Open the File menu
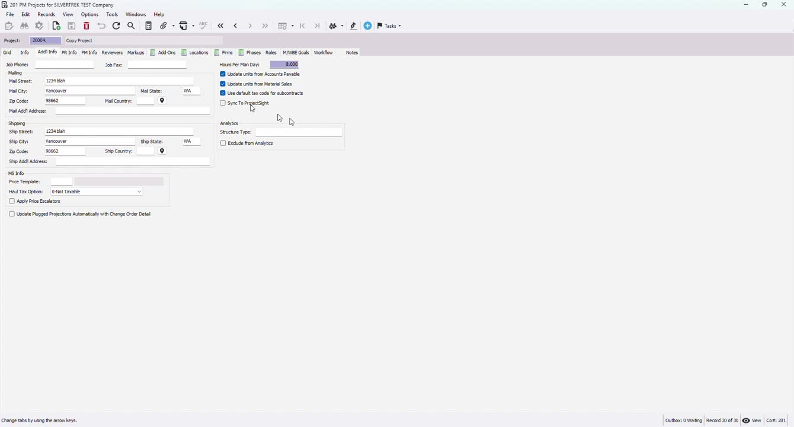Screen dimensions: 794x427 (x=10, y=15)
